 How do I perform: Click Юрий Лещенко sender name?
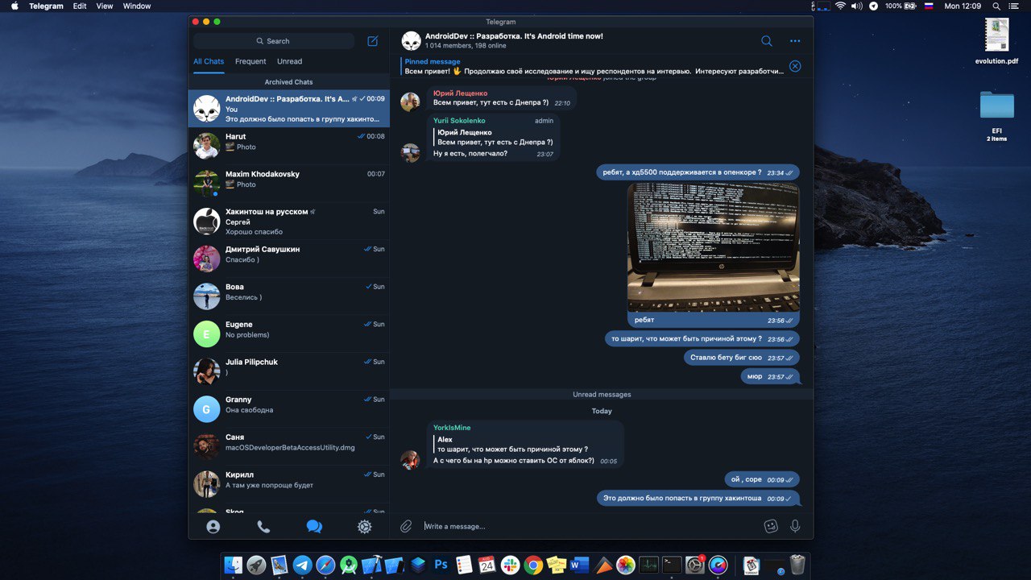coord(460,93)
